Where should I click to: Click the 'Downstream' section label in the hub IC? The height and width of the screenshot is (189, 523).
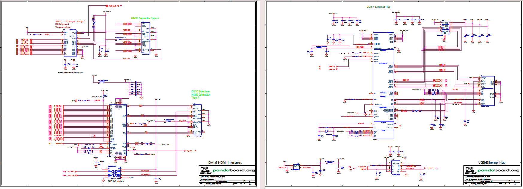coord(383,64)
